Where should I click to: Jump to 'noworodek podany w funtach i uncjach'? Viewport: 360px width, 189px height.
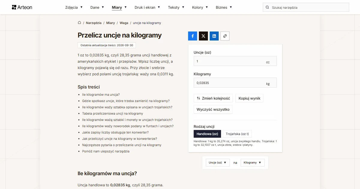pos(128,126)
